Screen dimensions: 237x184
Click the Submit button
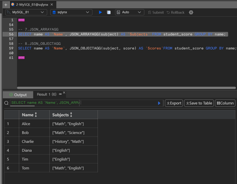pyautogui.click(x=156, y=12)
